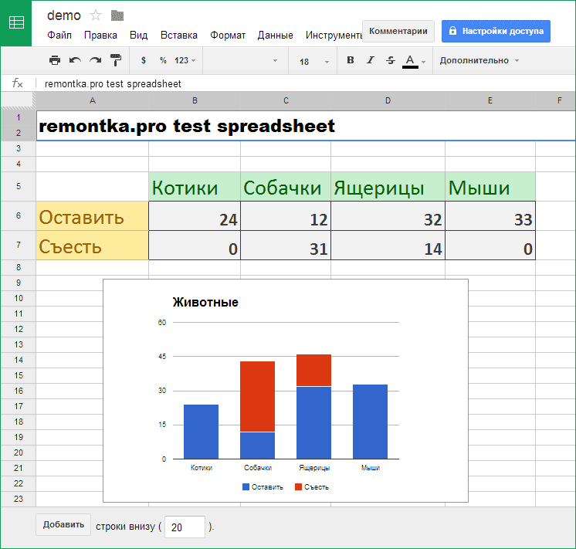Toggle italic formatting
Viewport: 576px width, 549px height.
point(371,60)
